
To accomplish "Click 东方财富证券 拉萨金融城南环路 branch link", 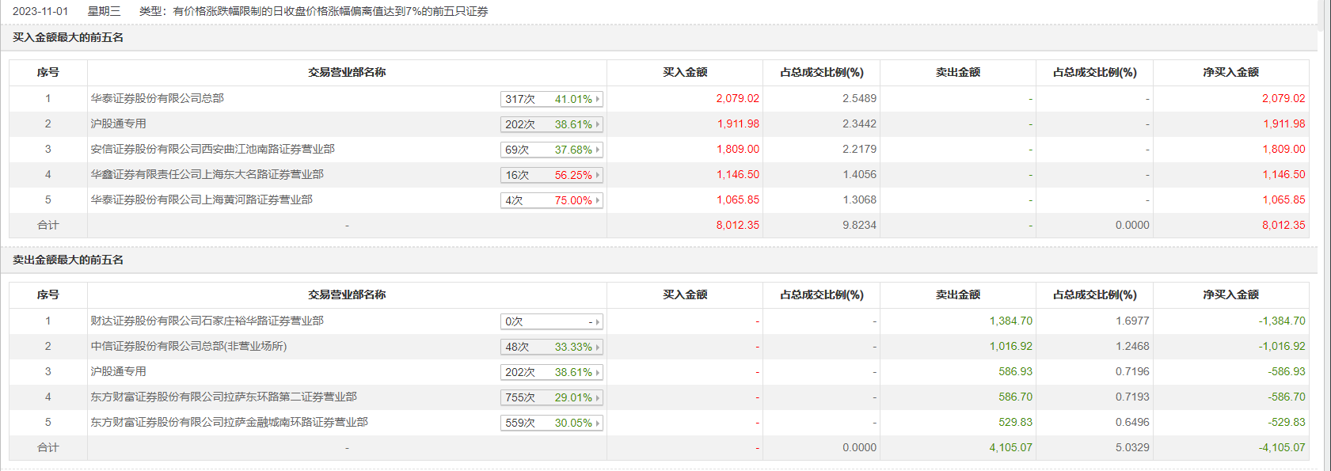I will (x=229, y=422).
